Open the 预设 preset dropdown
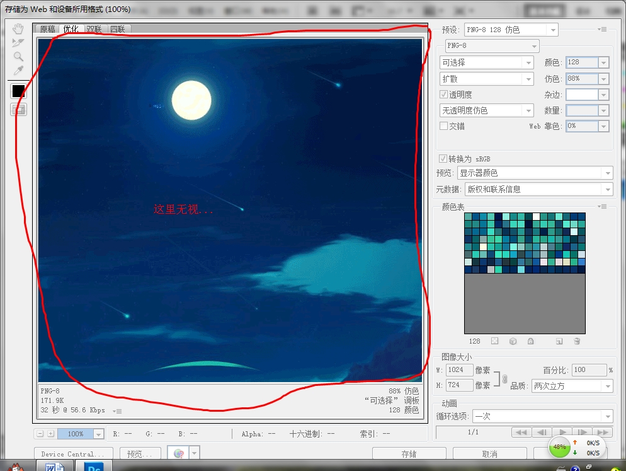This screenshot has height=471, width=626. pyautogui.click(x=511, y=30)
